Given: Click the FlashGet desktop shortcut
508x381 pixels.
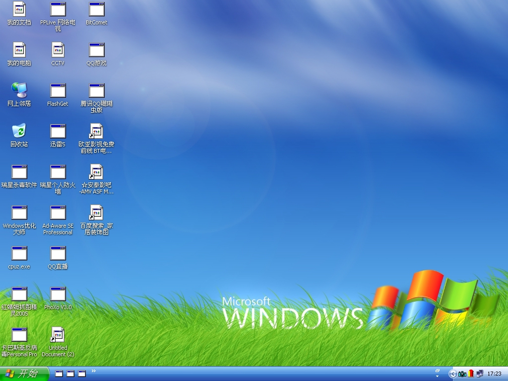Looking at the screenshot, I should (58, 91).
